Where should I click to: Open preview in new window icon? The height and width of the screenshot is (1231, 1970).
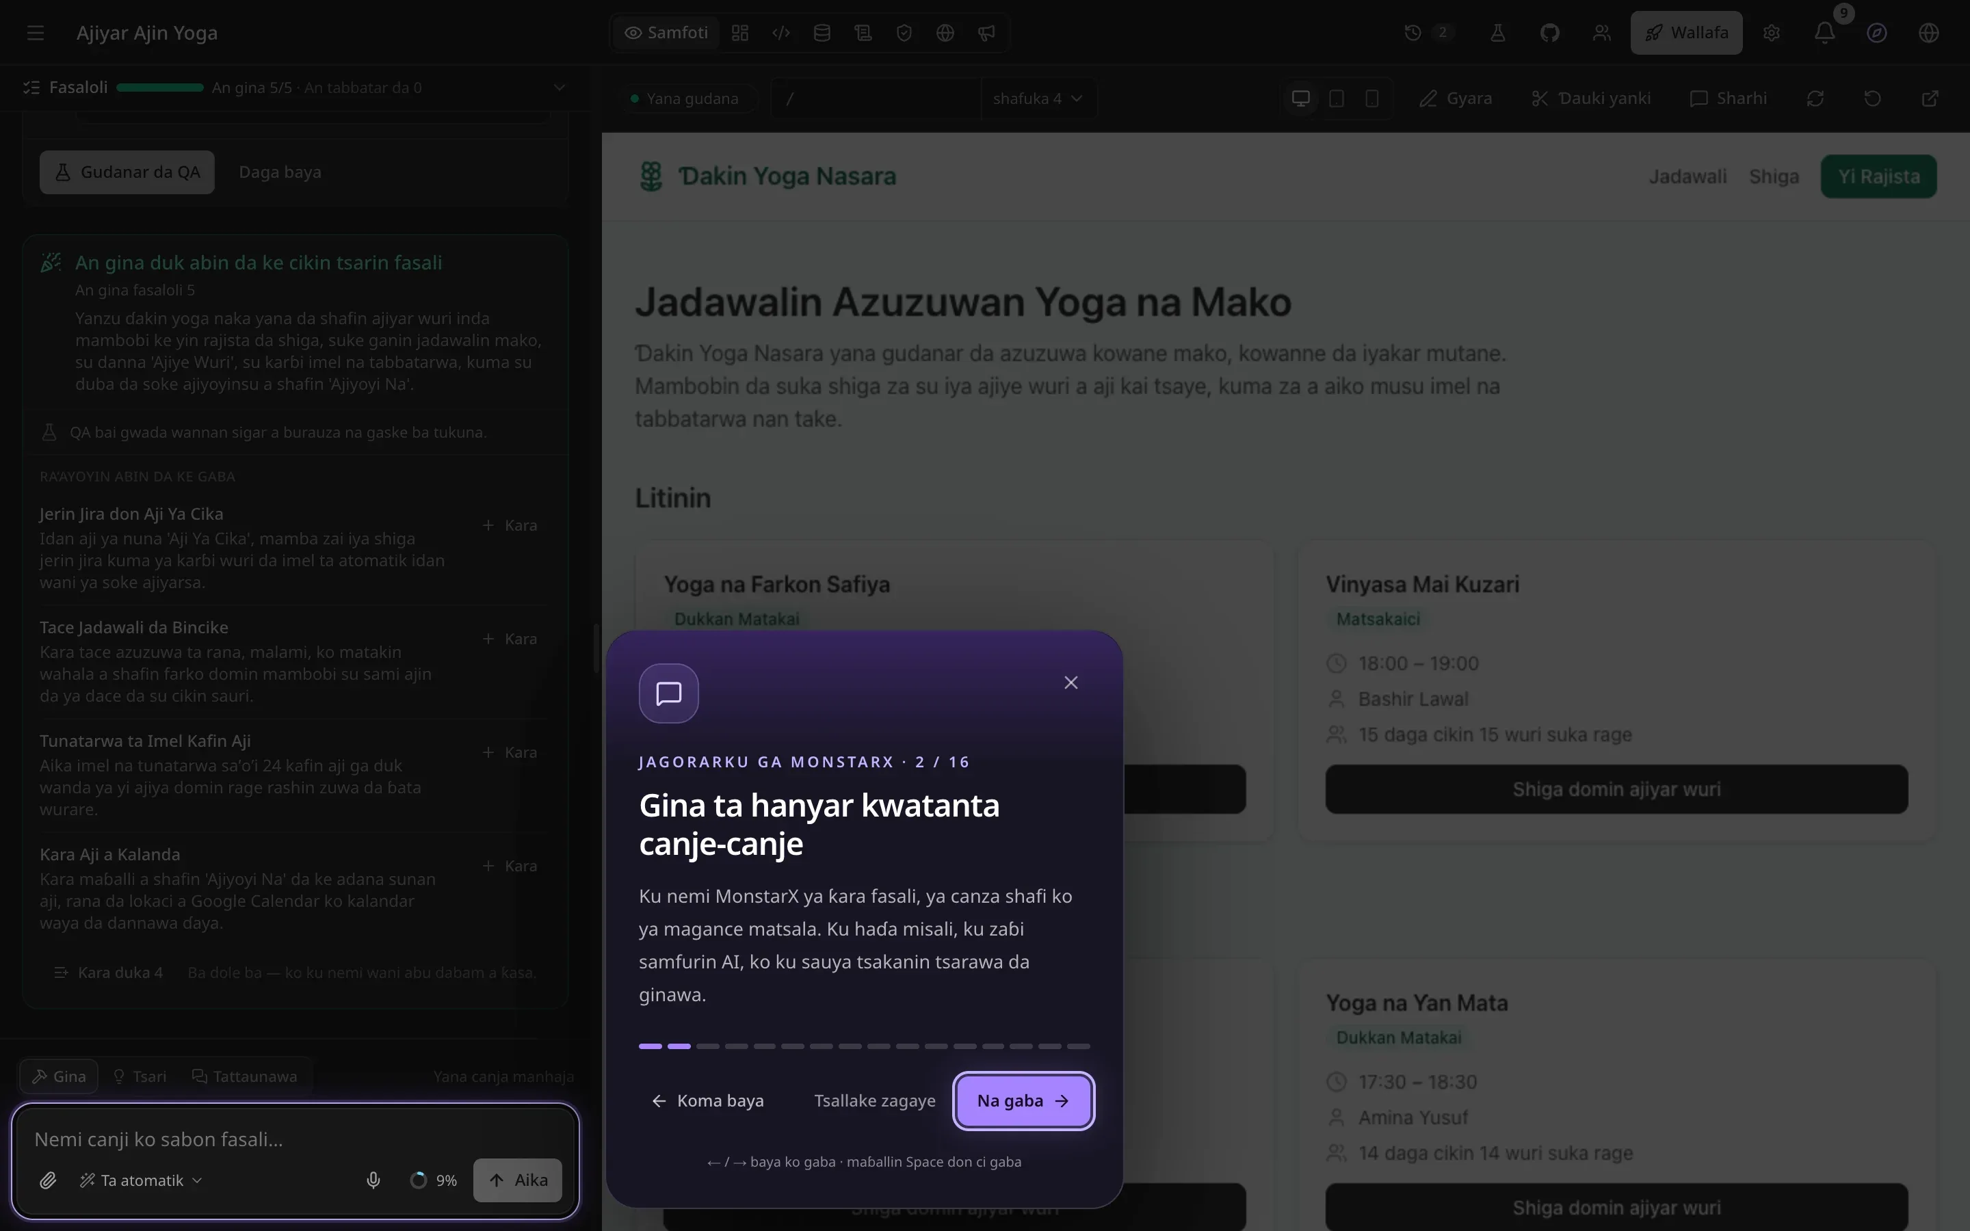(1930, 98)
